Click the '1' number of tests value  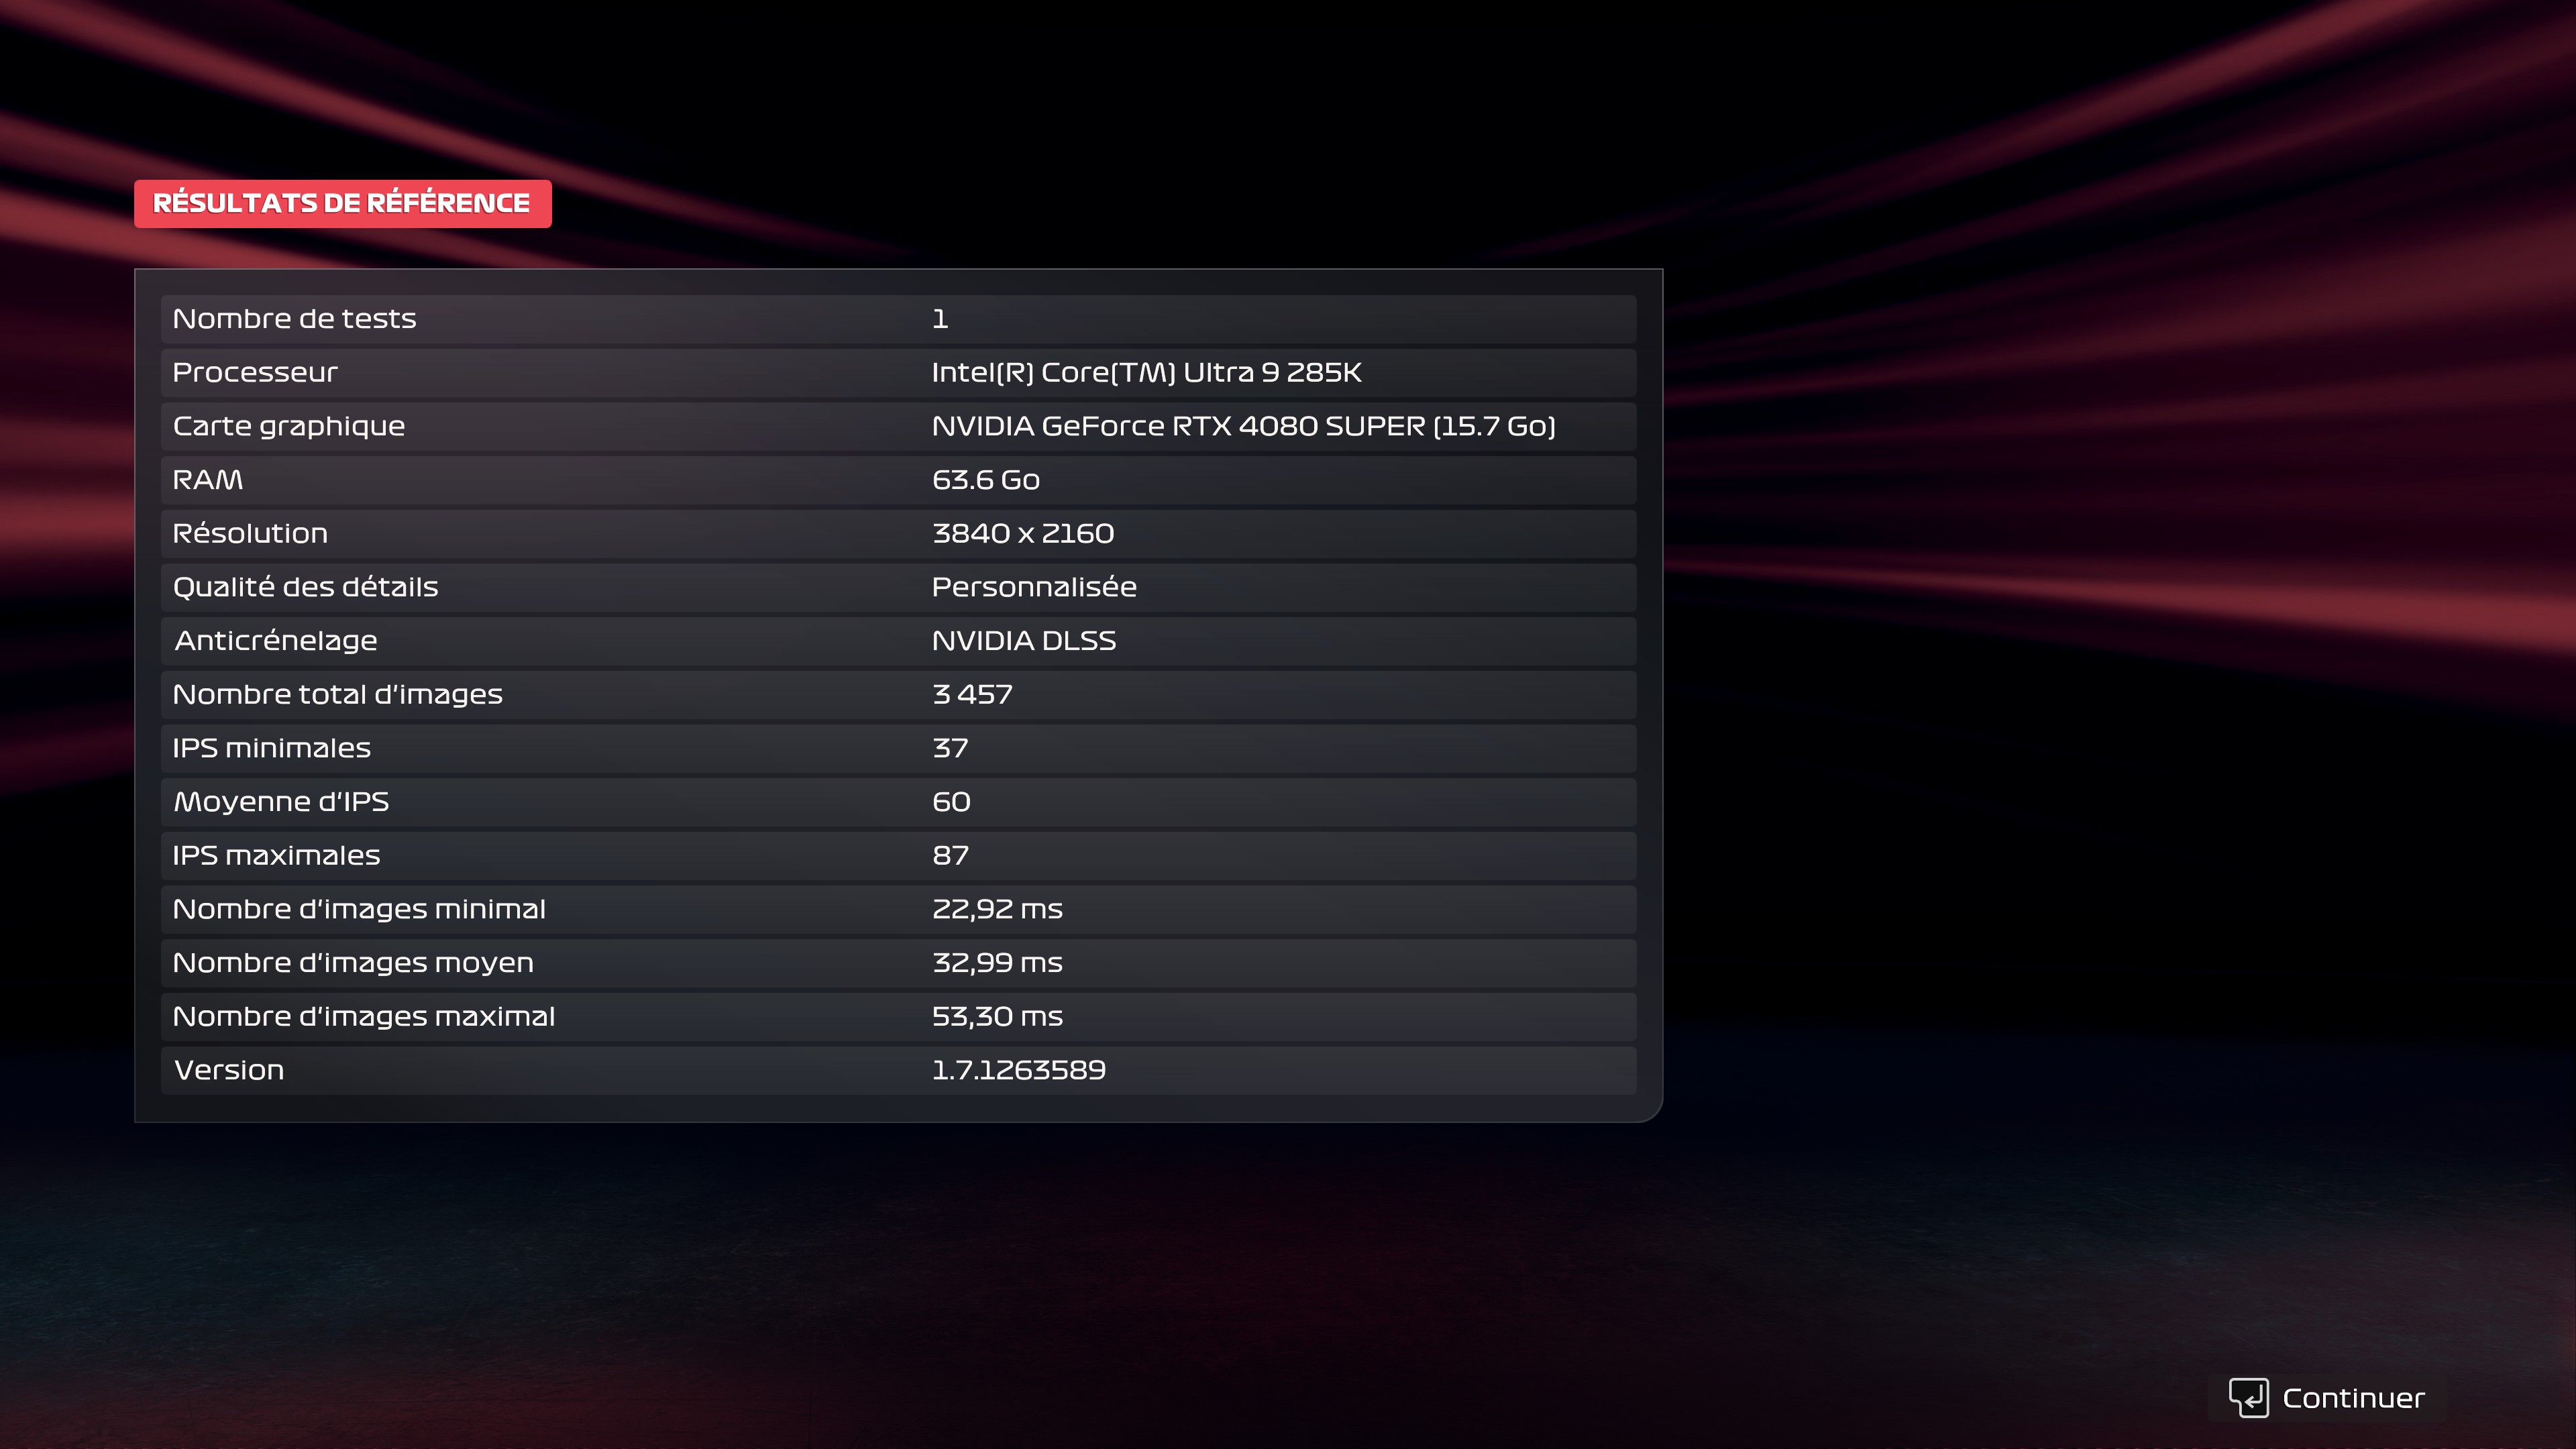(940, 319)
